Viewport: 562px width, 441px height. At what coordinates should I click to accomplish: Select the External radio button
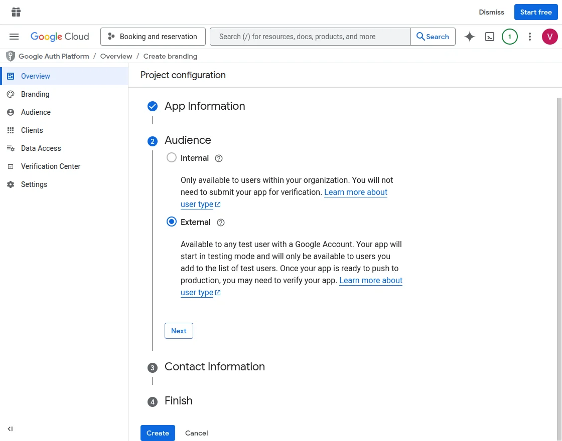click(172, 222)
